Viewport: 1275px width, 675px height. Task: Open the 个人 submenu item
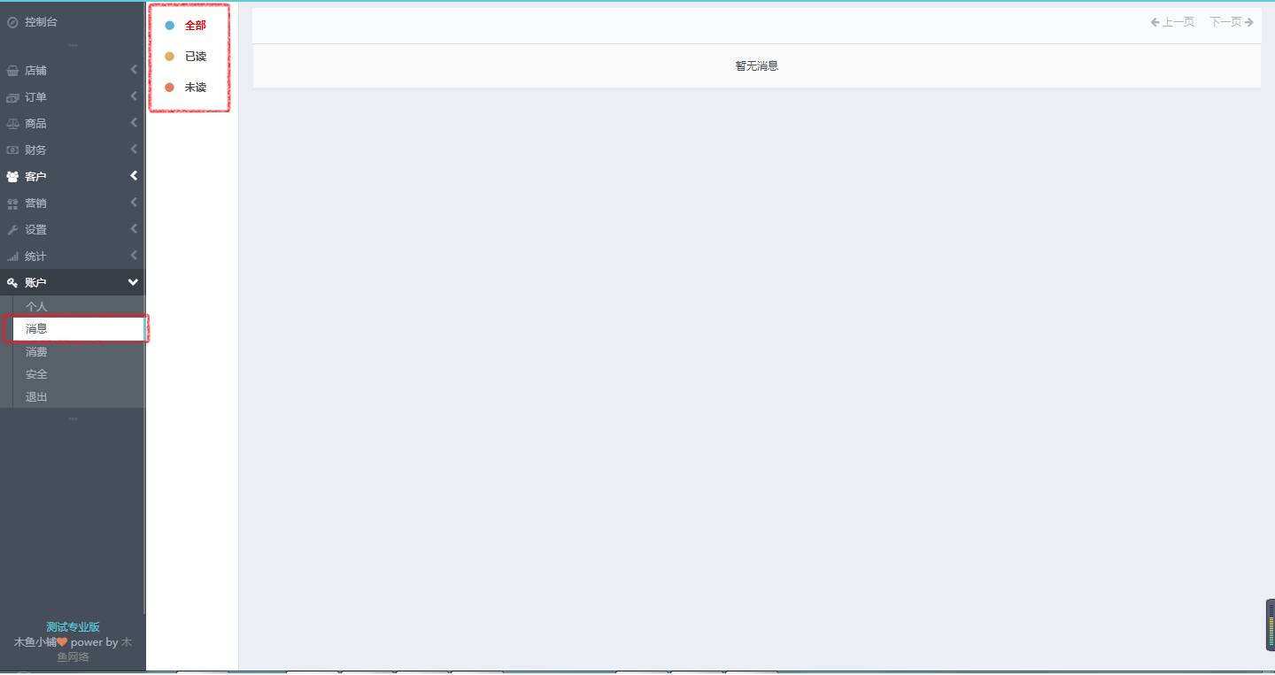coord(36,307)
